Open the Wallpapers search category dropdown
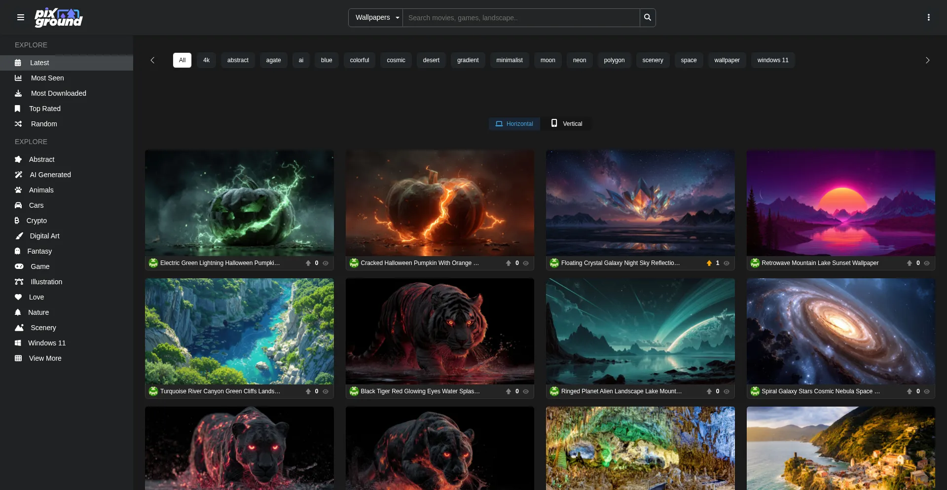The image size is (947, 490). tap(376, 17)
